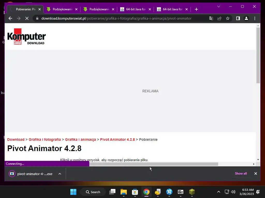The width and height of the screenshot is (265, 198).
Task: Click the forward navigation arrow
Action: point(19,18)
